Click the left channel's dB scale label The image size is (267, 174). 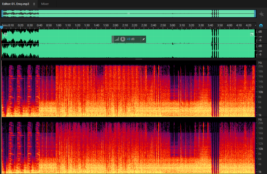point(260,32)
